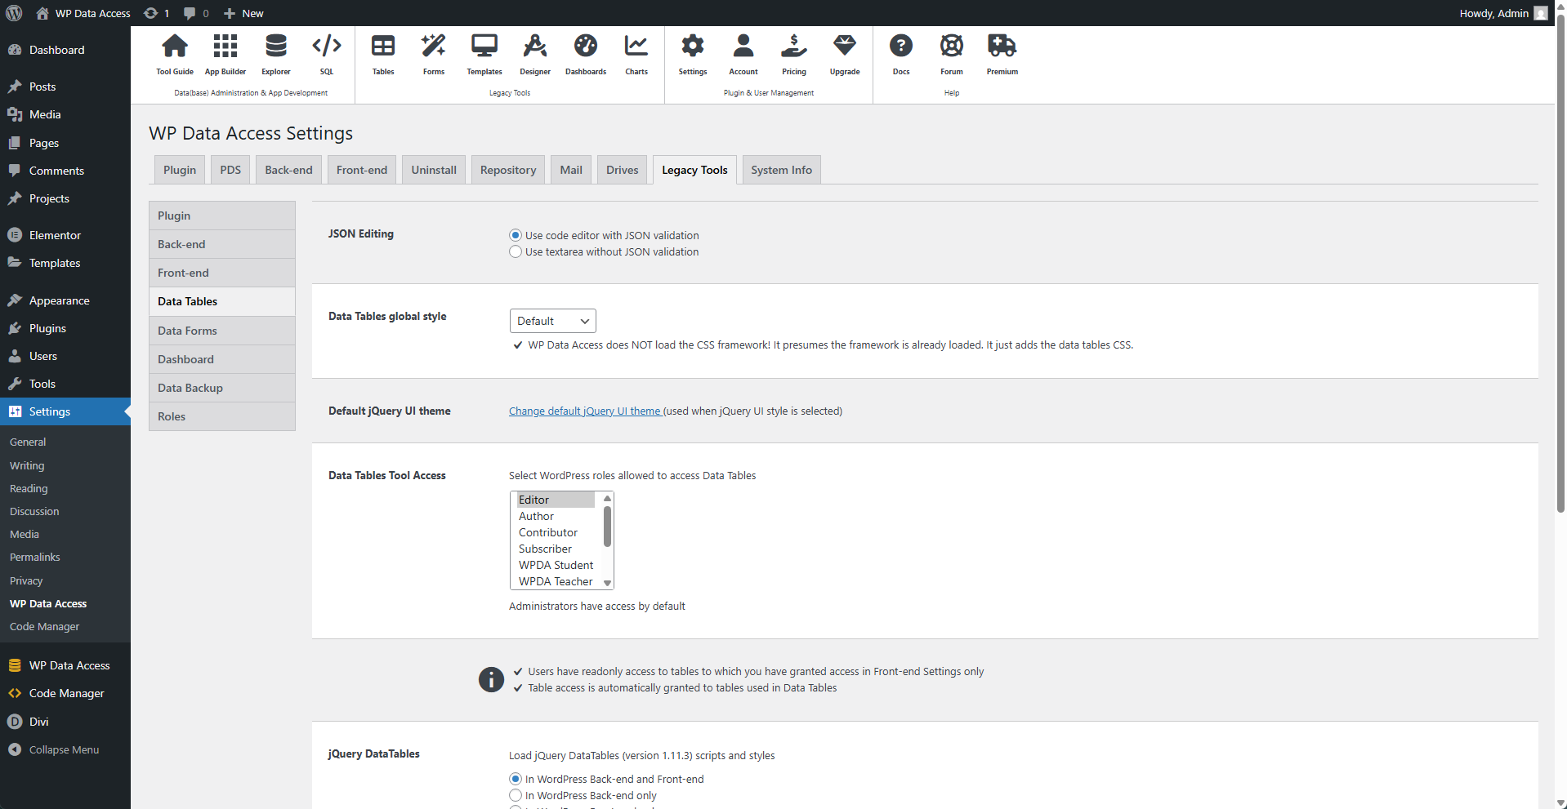Switch to the Repository settings tab
The width and height of the screenshot is (1567, 809).
[x=507, y=169]
